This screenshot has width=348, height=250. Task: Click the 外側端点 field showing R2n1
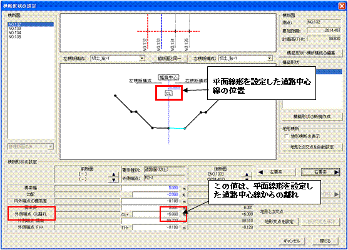click(165, 178)
